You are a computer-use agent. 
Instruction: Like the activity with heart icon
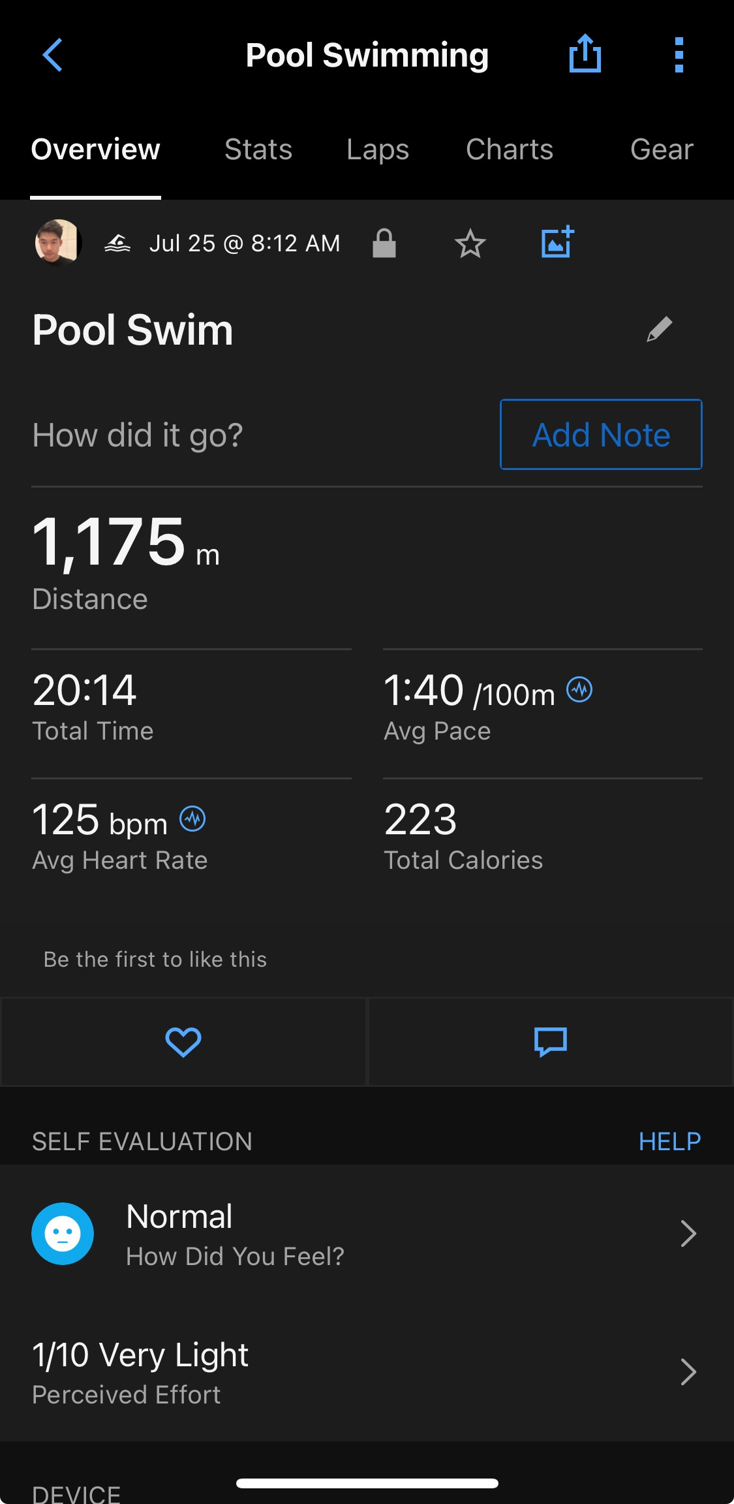[183, 1041]
